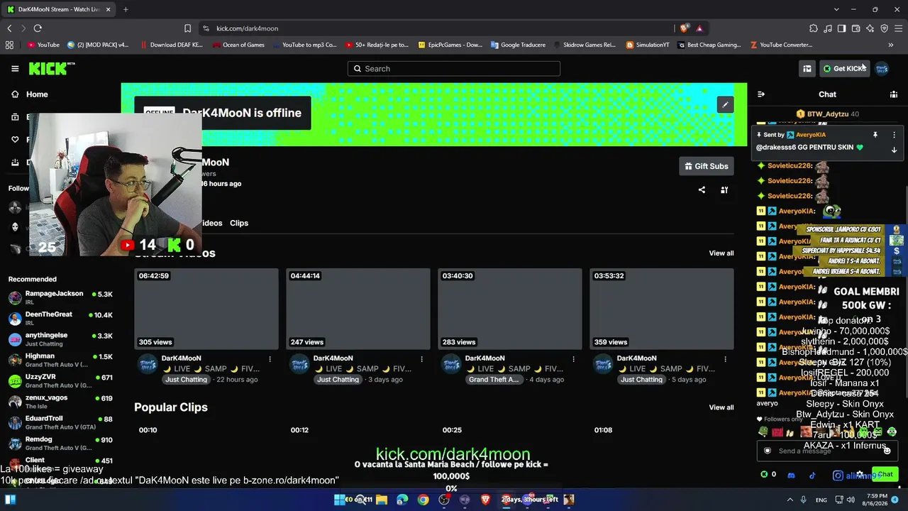Collapse the chat panel
908x511 pixels.
[761, 94]
